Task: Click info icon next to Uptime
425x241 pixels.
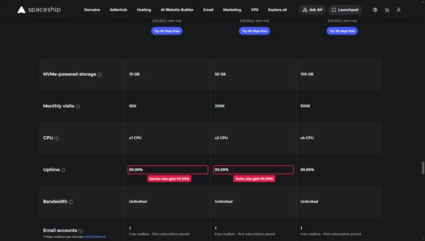Action: [63, 170]
